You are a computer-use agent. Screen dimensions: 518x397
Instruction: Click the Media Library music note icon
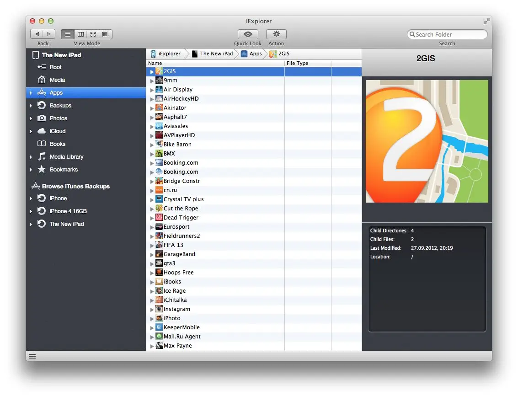point(42,156)
